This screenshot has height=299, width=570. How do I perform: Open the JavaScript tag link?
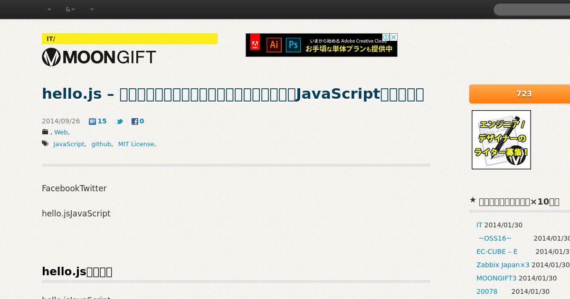(x=69, y=144)
